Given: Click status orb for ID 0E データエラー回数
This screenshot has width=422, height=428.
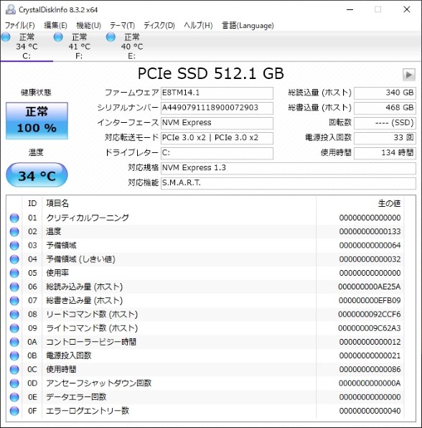Looking at the screenshot, I should [x=14, y=397].
